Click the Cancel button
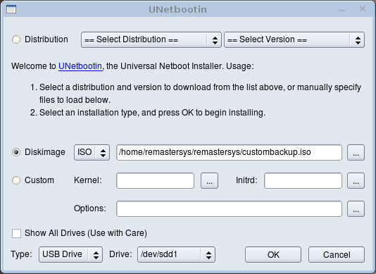376x274 pixels. pyautogui.click(x=337, y=254)
